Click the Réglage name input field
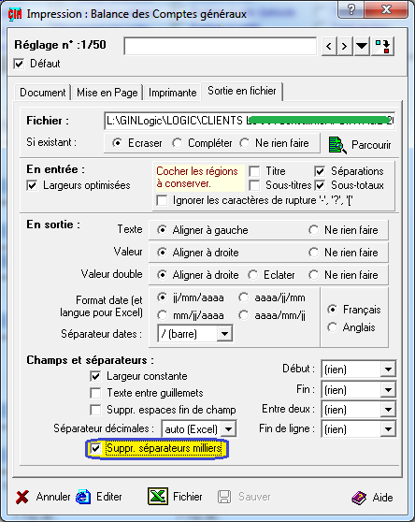The width and height of the screenshot is (415, 522). point(221,46)
